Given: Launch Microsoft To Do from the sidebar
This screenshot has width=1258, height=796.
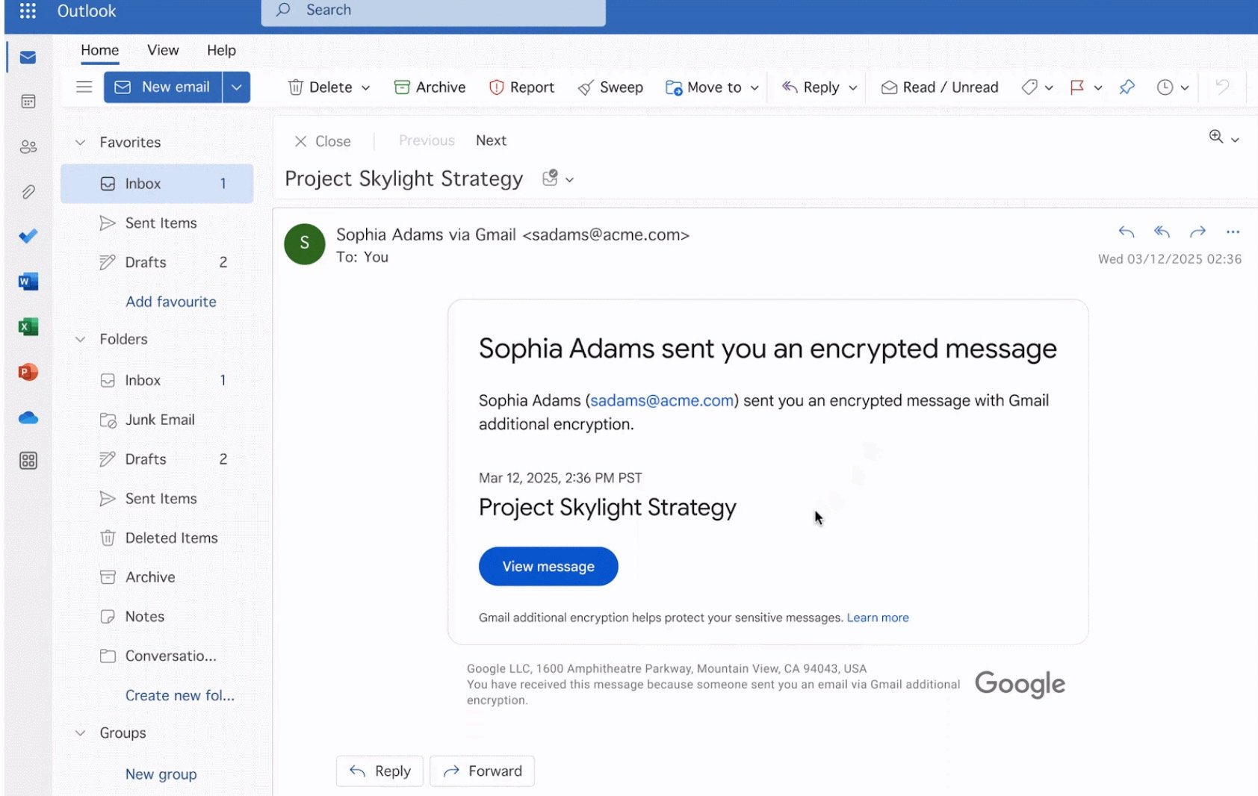Looking at the screenshot, I should pyautogui.click(x=28, y=236).
